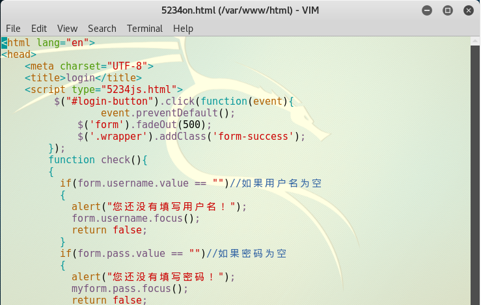Click the script type="5234js.html" line

(x=103, y=89)
